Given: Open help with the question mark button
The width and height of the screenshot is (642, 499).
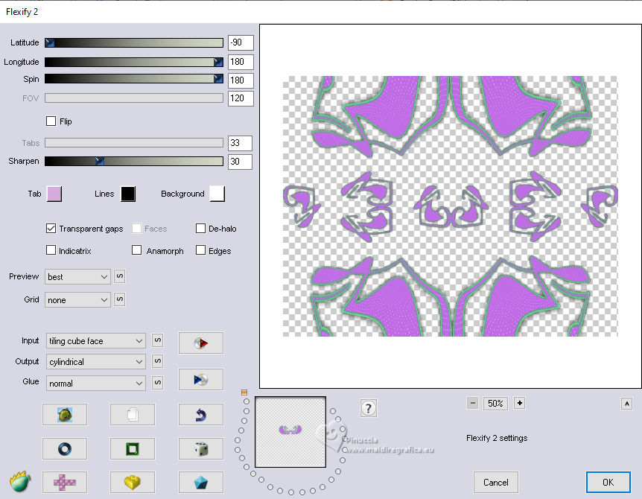Looking at the screenshot, I should tap(368, 408).
